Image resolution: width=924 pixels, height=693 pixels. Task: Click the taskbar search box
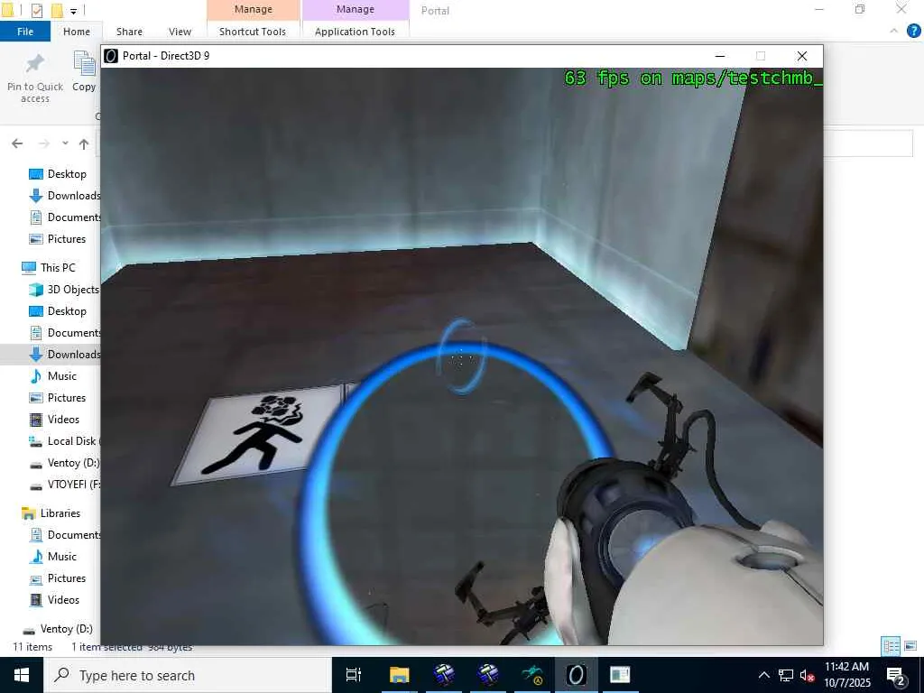click(188, 675)
